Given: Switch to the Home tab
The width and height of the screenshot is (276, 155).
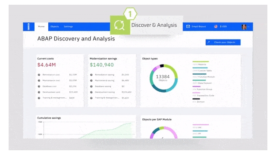Looking at the screenshot, I should tap(41, 27).
